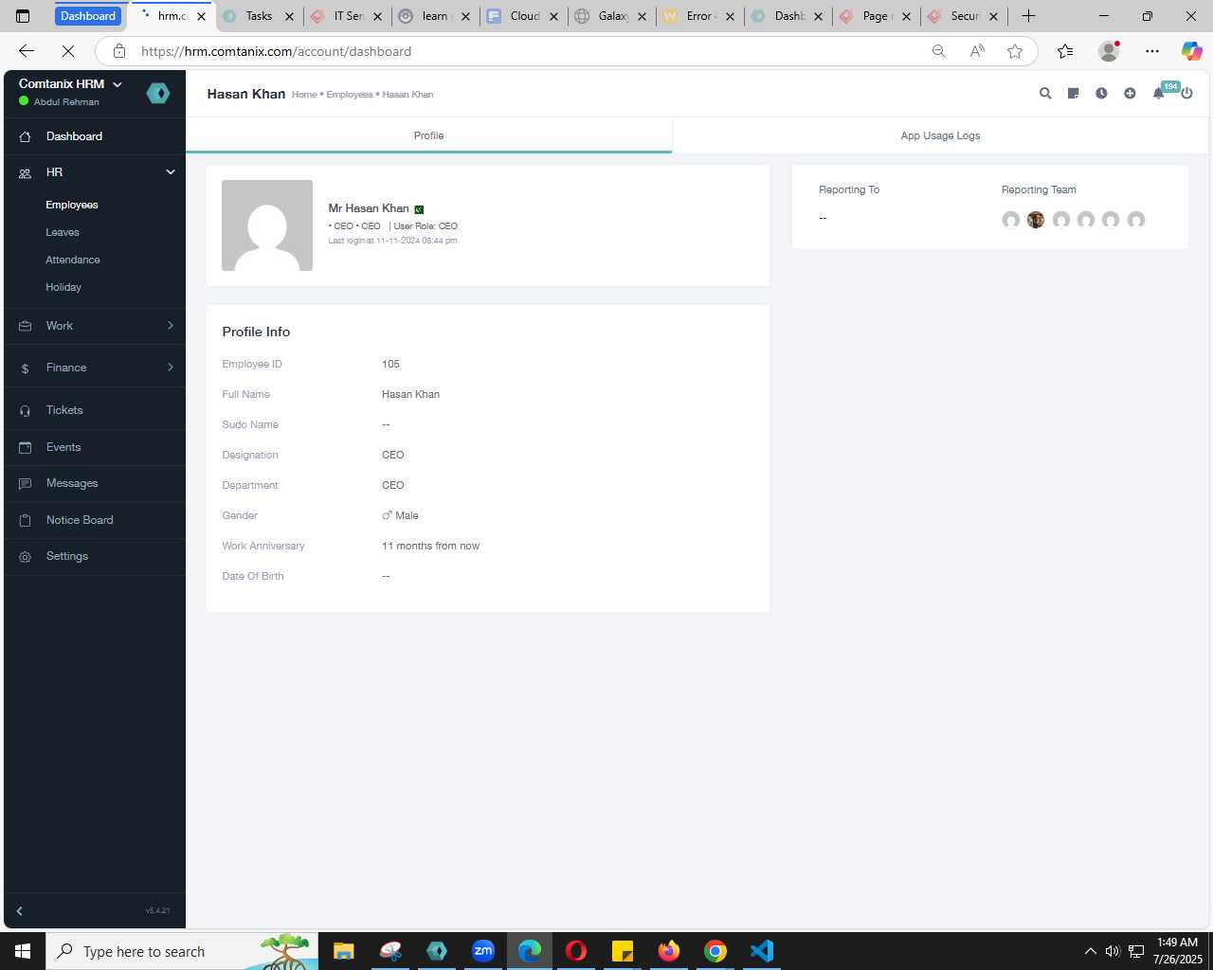Add page to favorites star icon
Screen dimensions: 1213x970
(x=1015, y=51)
